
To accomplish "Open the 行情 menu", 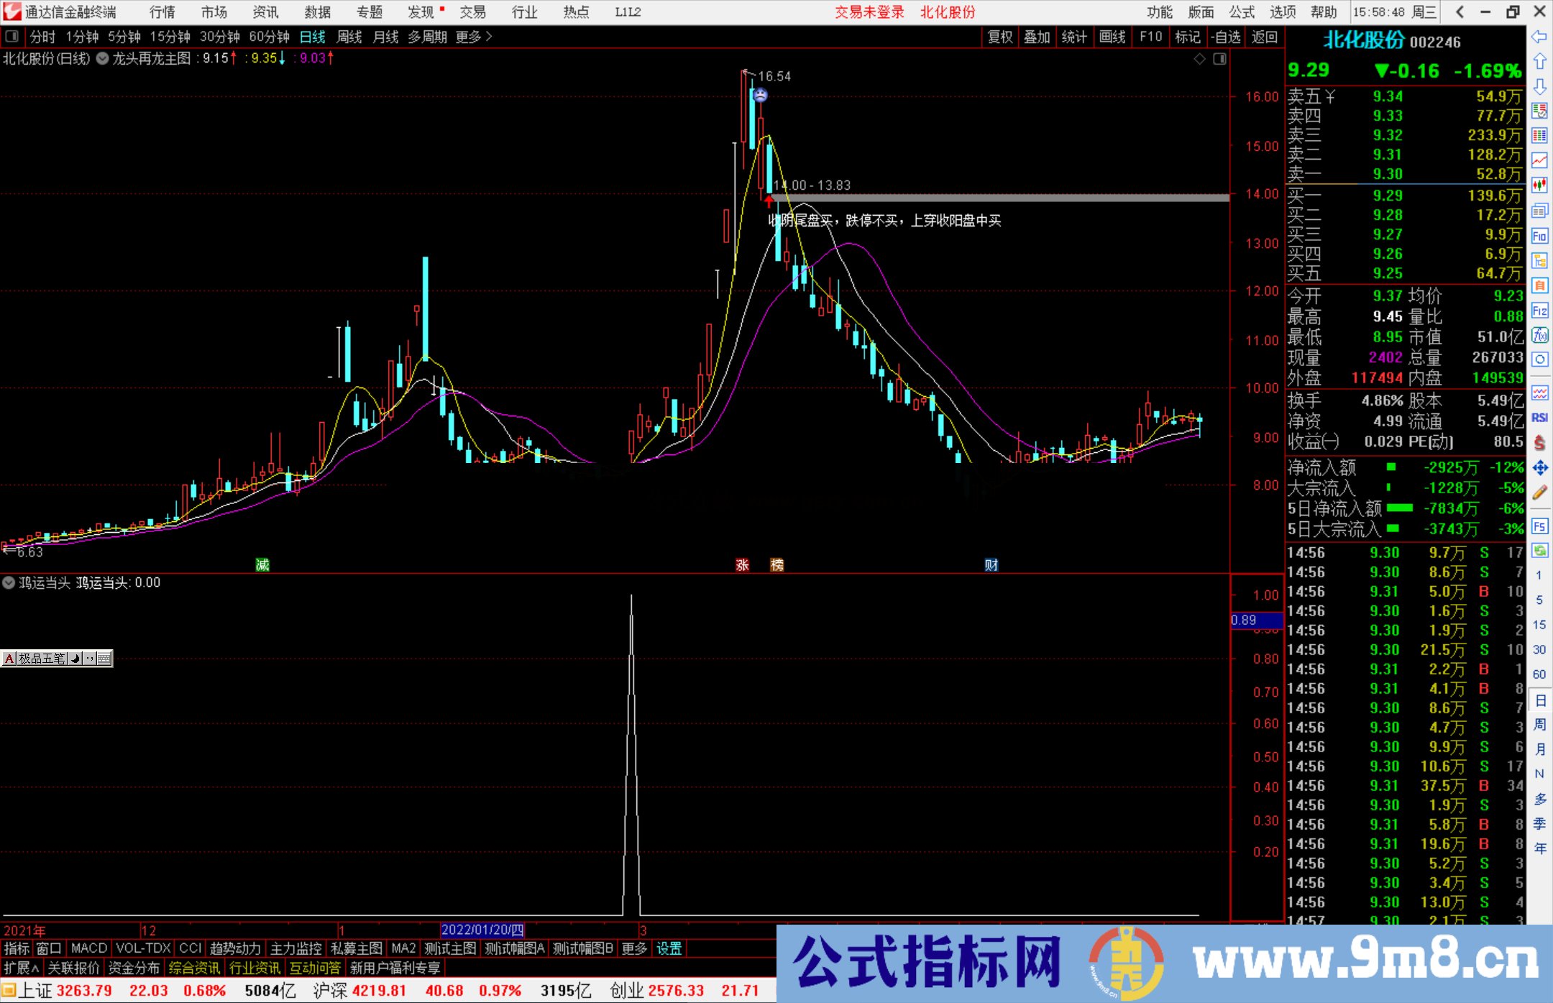I will click(162, 12).
